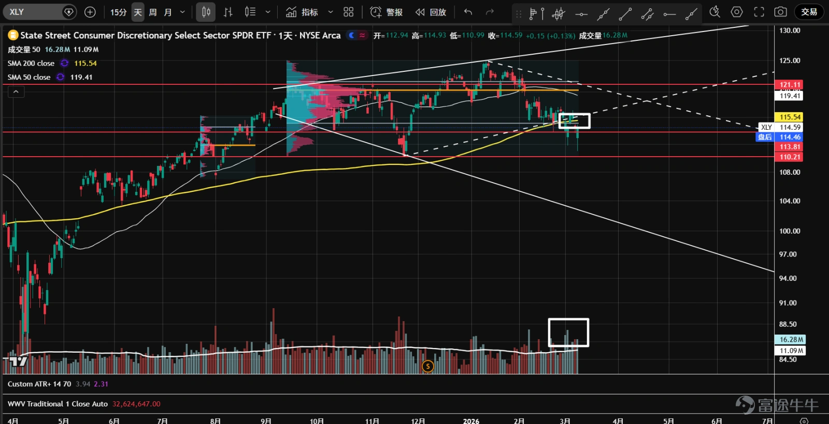The width and height of the screenshot is (829, 424).
Task: Open chart settings hexagon icon in toolbar
Action: coord(737,11)
